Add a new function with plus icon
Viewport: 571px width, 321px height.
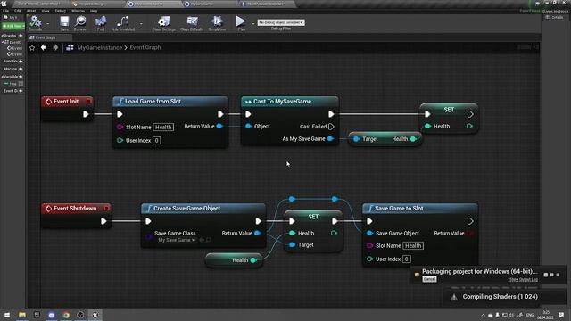[21, 62]
